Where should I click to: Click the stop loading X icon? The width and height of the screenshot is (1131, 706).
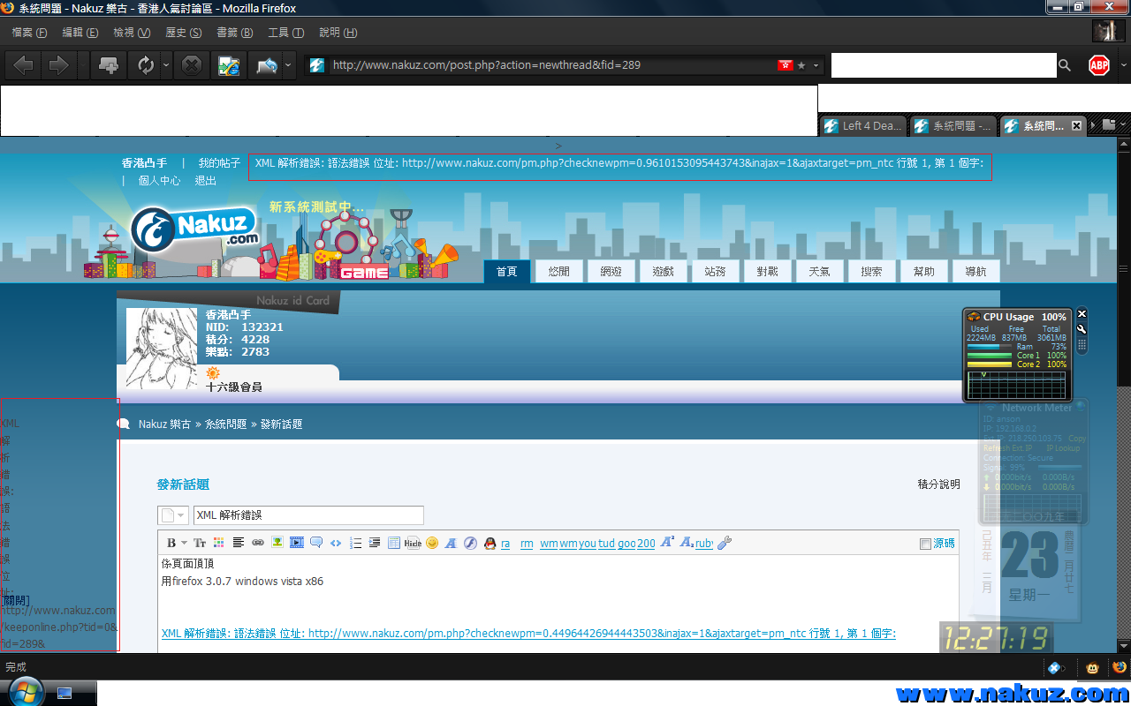tap(191, 65)
